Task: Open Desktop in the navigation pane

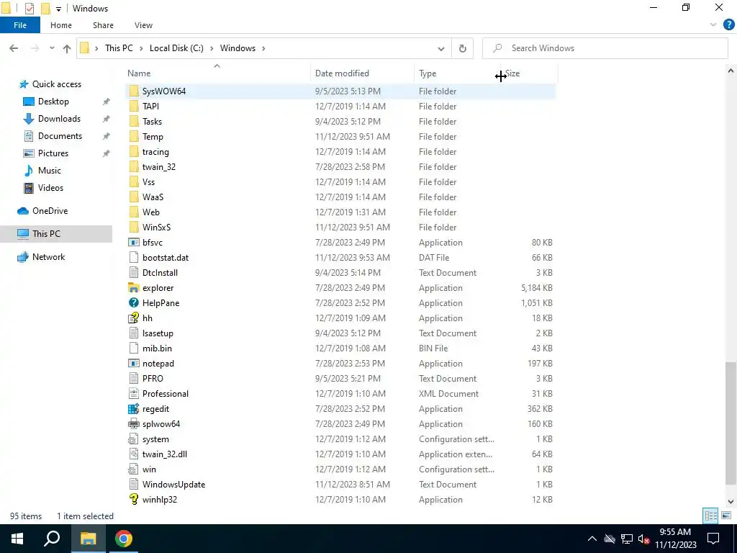Action: pyautogui.click(x=53, y=102)
